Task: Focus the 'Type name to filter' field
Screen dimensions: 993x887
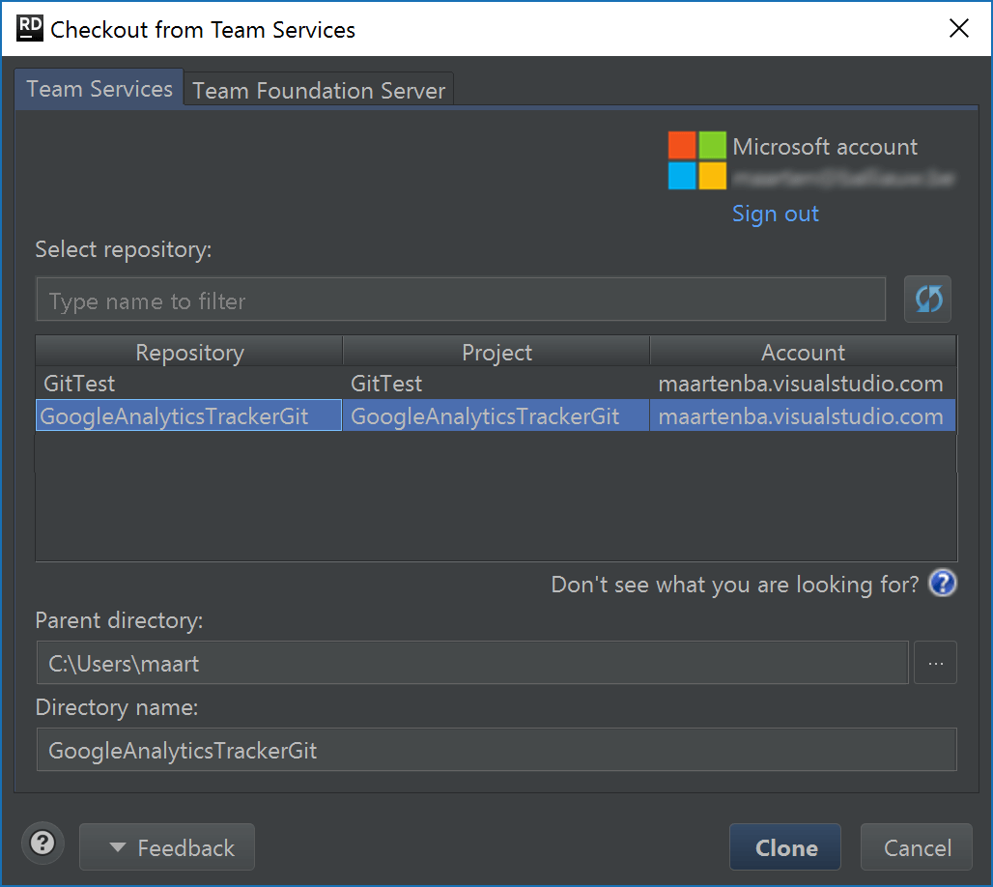Action: (x=461, y=300)
